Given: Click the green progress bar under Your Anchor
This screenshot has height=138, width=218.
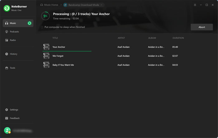Looking at the screenshot, I should [67, 51].
